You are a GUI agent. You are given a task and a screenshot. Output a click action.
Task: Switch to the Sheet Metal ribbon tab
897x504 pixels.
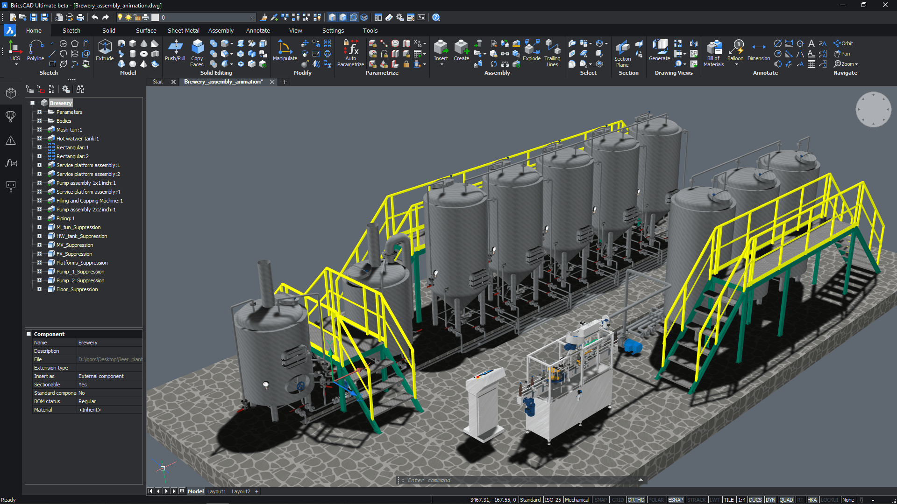[x=183, y=30]
